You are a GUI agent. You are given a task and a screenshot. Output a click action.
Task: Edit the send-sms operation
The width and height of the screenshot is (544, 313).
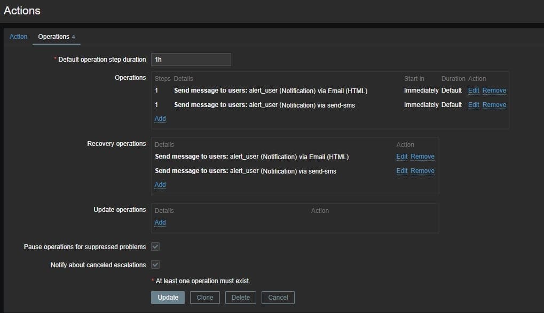[x=473, y=105]
